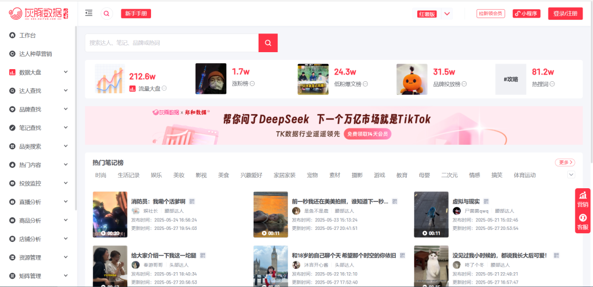Click the info icon next to 热搜词
The width and height of the screenshot is (593, 287).
click(552, 83)
